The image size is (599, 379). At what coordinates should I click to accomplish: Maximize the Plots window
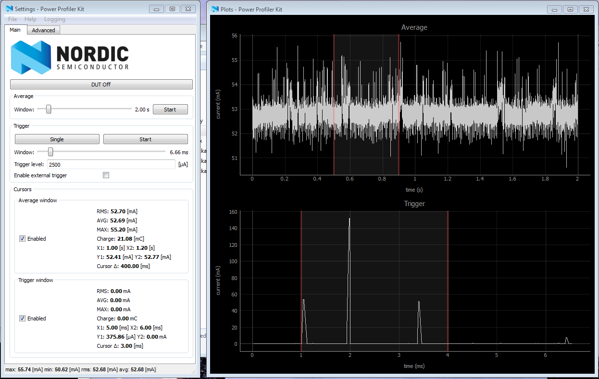pyautogui.click(x=571, y=9)
